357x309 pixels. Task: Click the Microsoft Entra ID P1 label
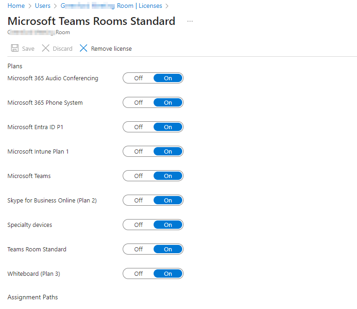[x=36, y=127]
